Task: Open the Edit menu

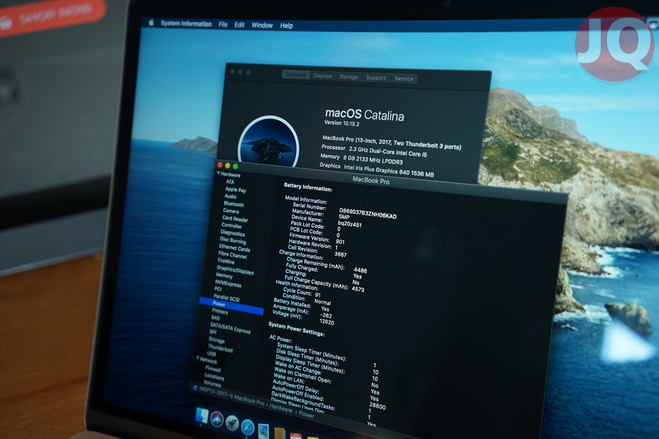Action: click(x=239, y=25)
